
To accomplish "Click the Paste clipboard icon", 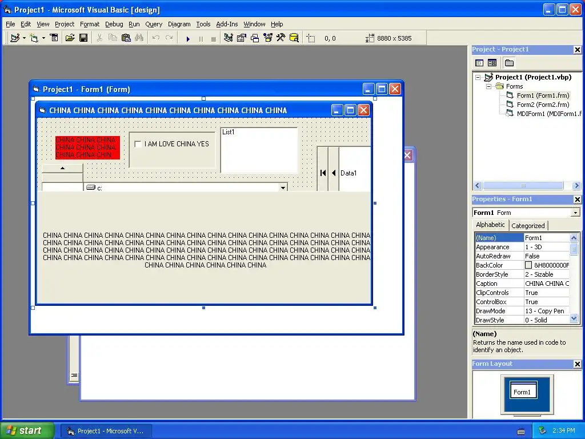I will click(126, 38).
